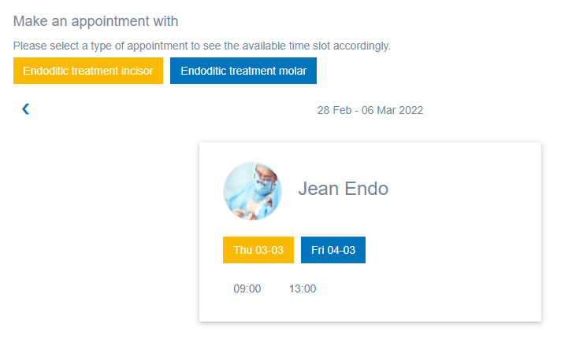Activate the yellow incisor treatment button
The image size is (572, 338).
click(x=88, y=71)
